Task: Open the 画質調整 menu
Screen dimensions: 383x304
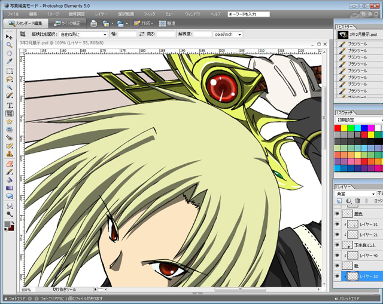Action: point(77,14)
